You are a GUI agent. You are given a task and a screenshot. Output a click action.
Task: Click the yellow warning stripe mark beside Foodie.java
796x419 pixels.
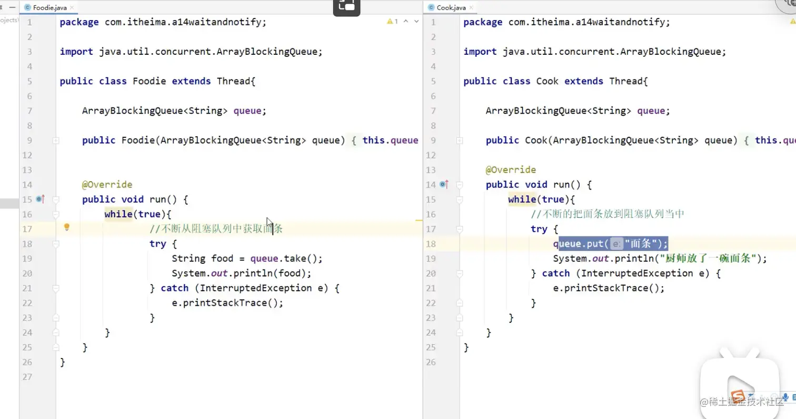419,220
